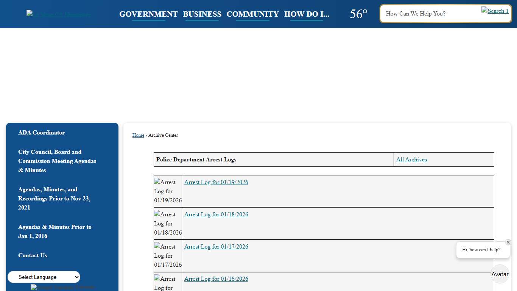Open the HOW DO I... menu
The image size is (517, 291).
[307, 14]
